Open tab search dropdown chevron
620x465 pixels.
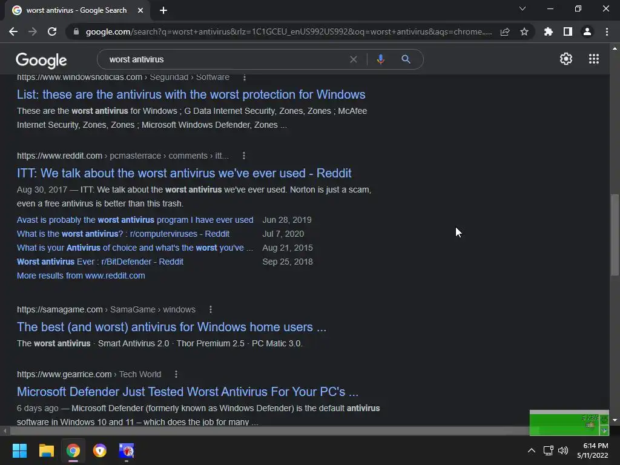pos(523,8)
